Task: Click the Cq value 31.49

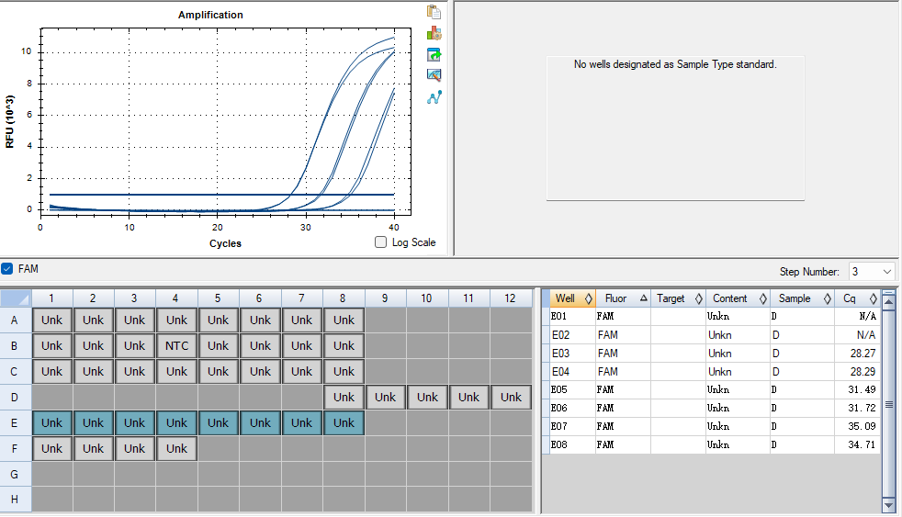Action: (862, 390)
